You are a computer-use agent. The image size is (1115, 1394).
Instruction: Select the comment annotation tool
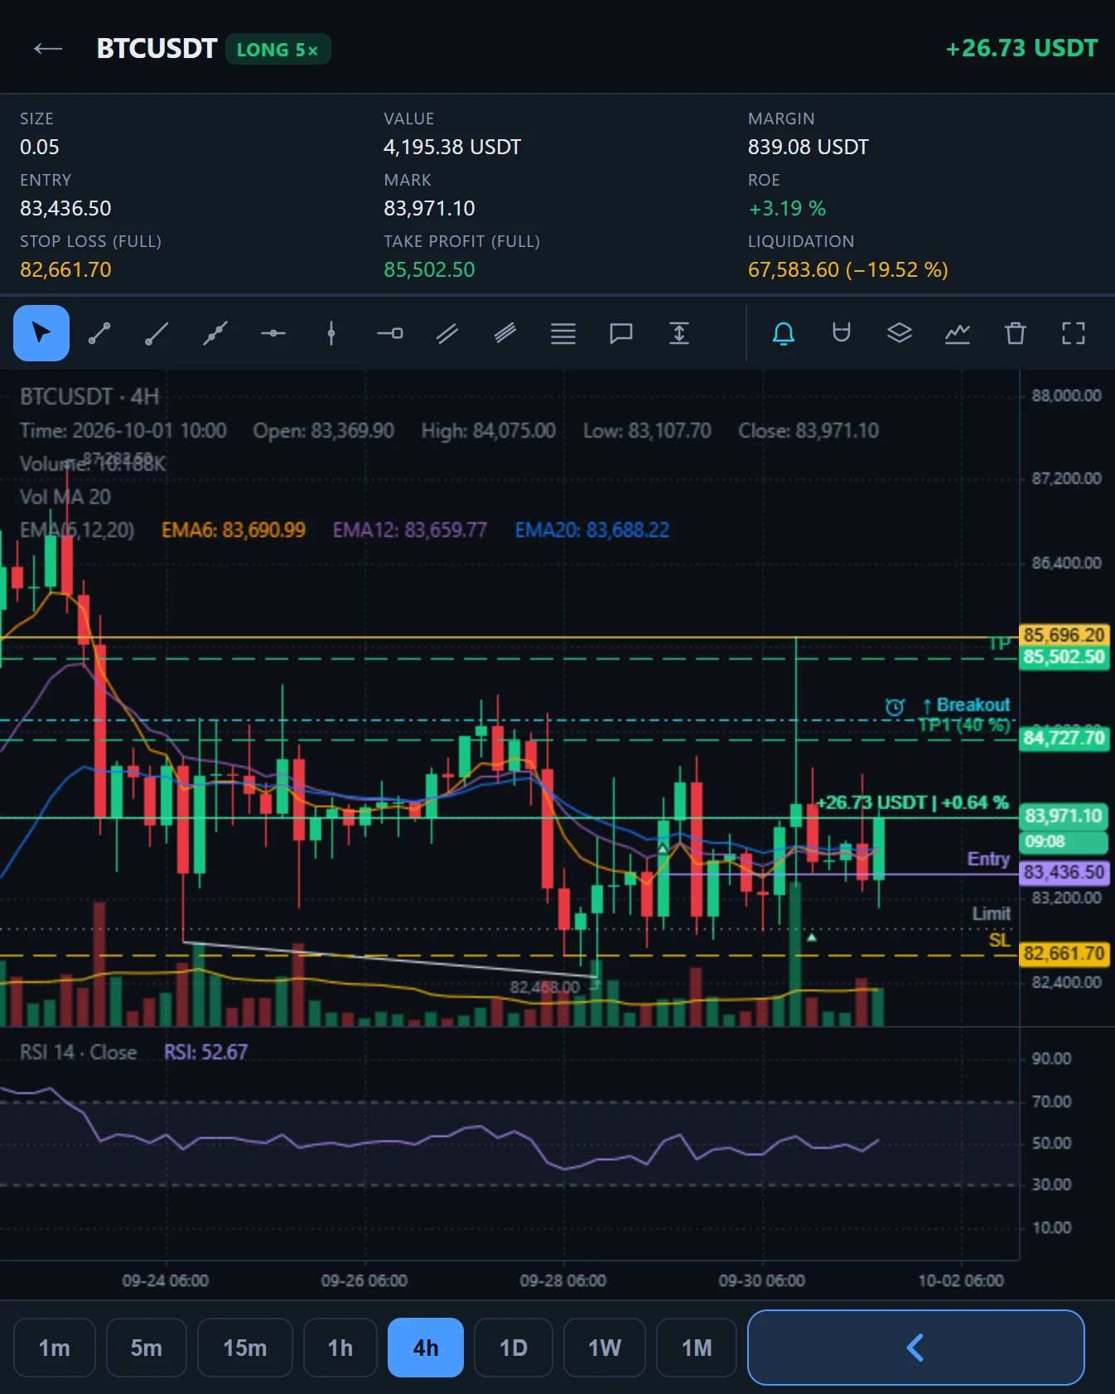pos(621,333)
